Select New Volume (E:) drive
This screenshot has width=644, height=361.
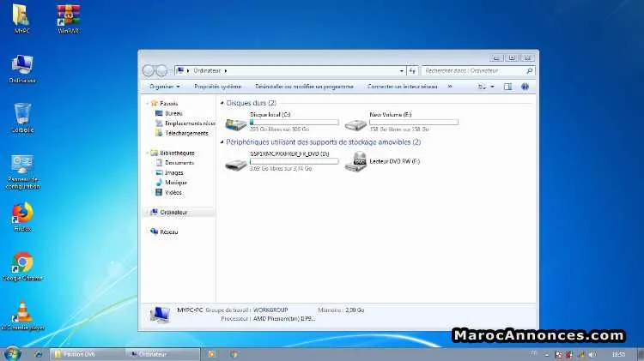(401, 122)
